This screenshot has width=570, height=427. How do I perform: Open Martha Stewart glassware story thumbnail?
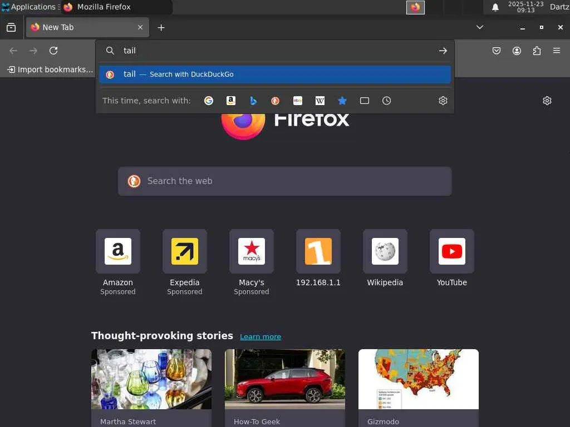click(151, 379)
